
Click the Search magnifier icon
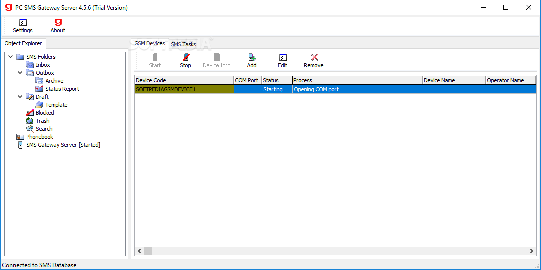(x=30, y=129)
